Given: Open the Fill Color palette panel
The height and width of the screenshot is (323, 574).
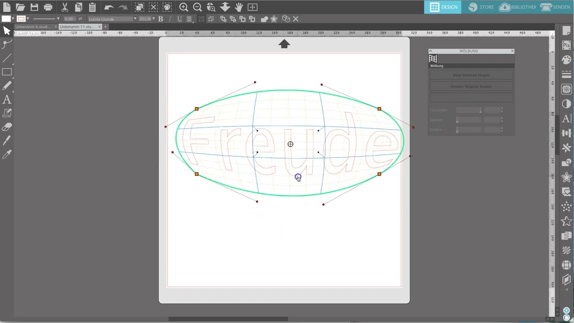Looking at the screenshot, I should tap(566, 60).
